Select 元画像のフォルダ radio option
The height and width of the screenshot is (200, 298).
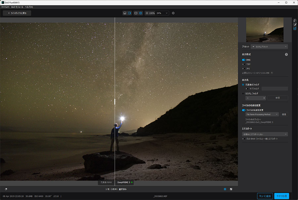pos(243,85)
